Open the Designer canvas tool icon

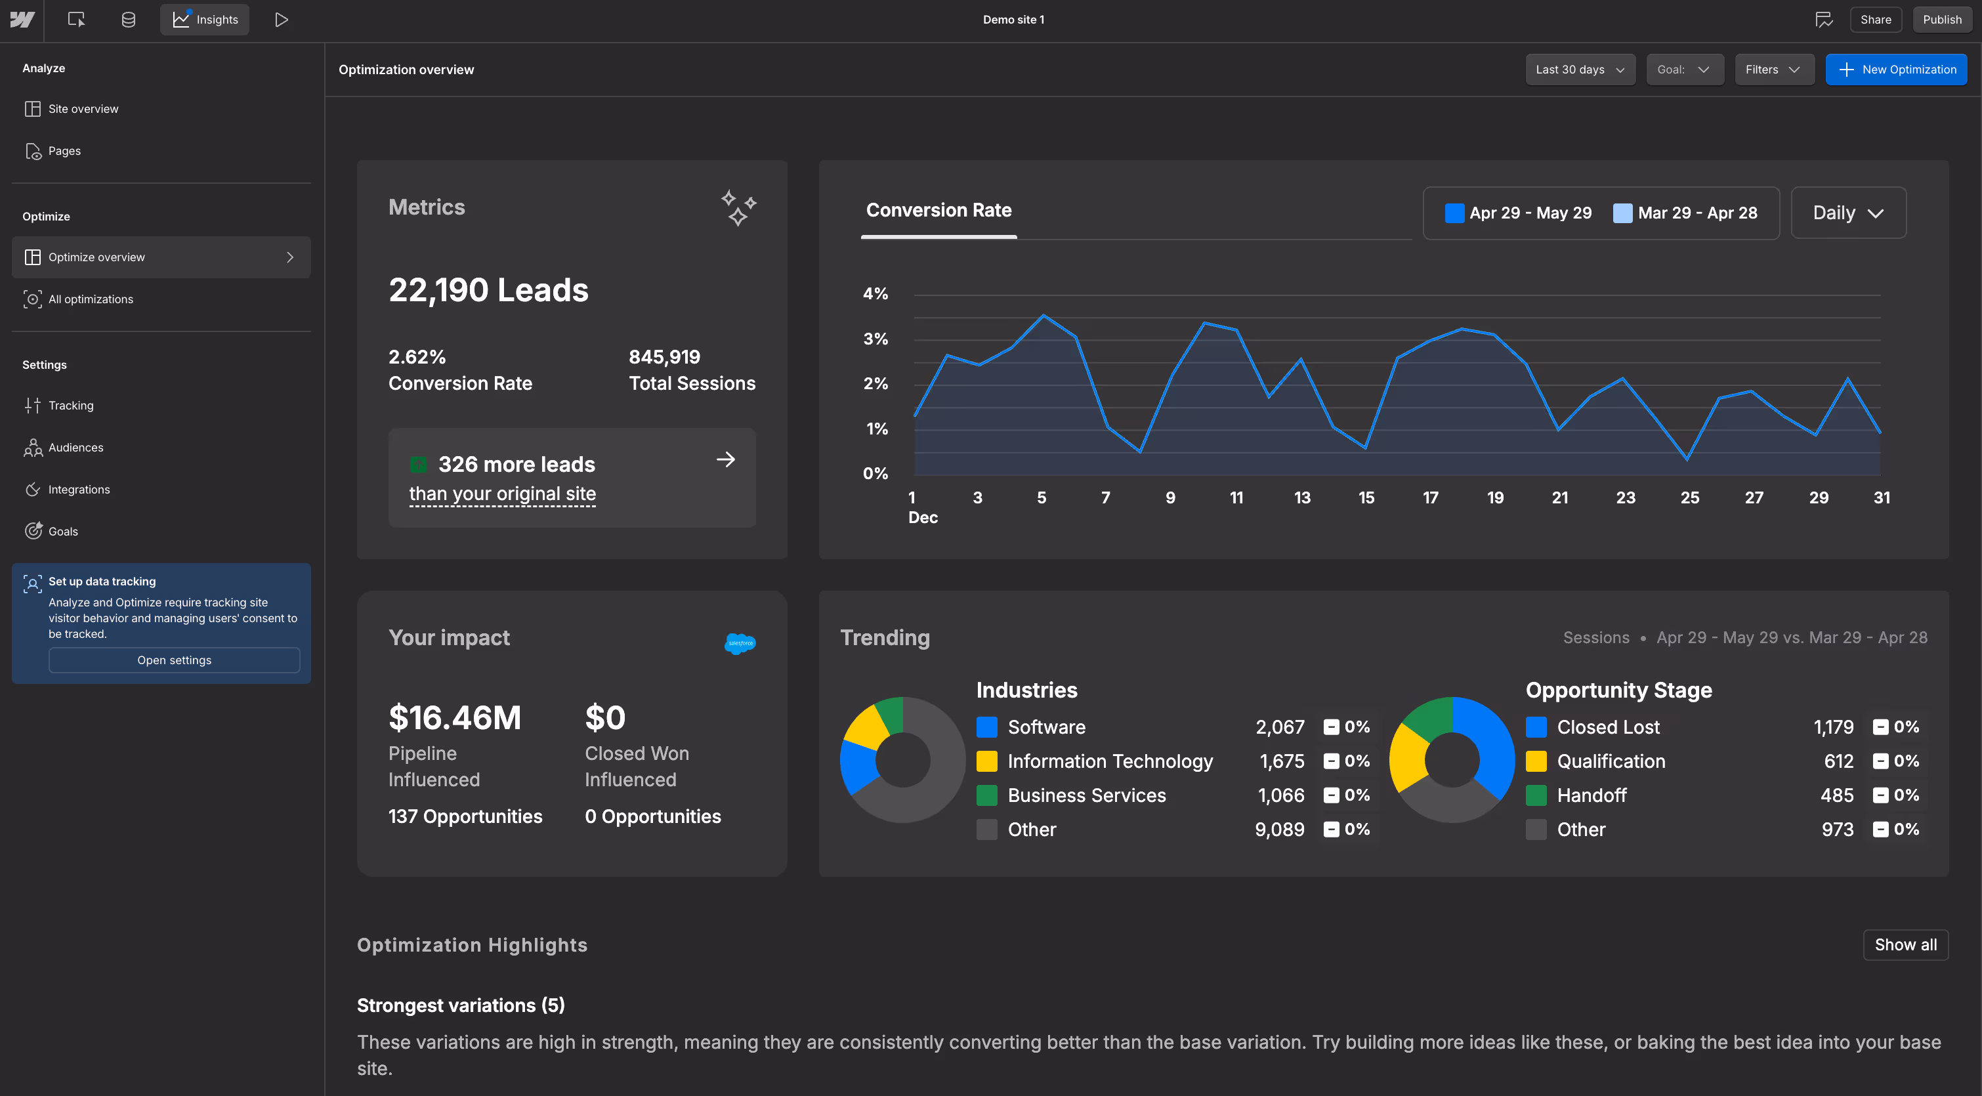(x=76, y=20)
